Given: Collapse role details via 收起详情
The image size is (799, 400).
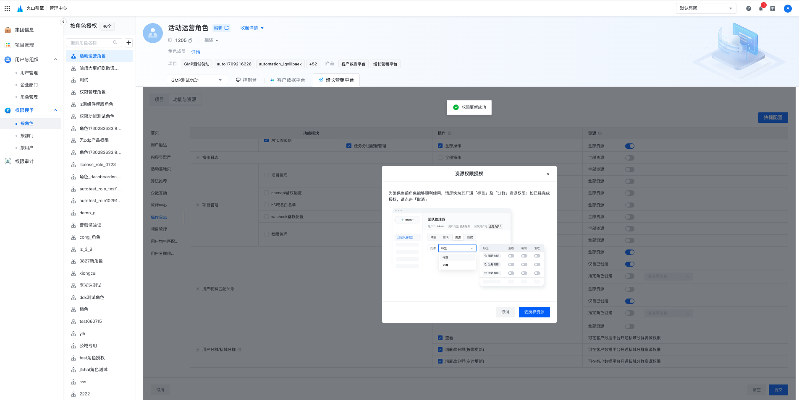Looking at the screenshot, I should click(252, 28).
